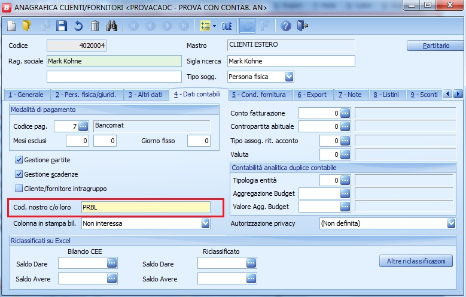
Task: Click the Codice 4020004 field
Action: point(77,46)
